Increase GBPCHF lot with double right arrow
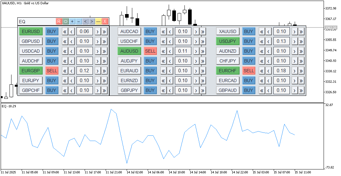Screen dimensions: 341x176 [104, 90]
